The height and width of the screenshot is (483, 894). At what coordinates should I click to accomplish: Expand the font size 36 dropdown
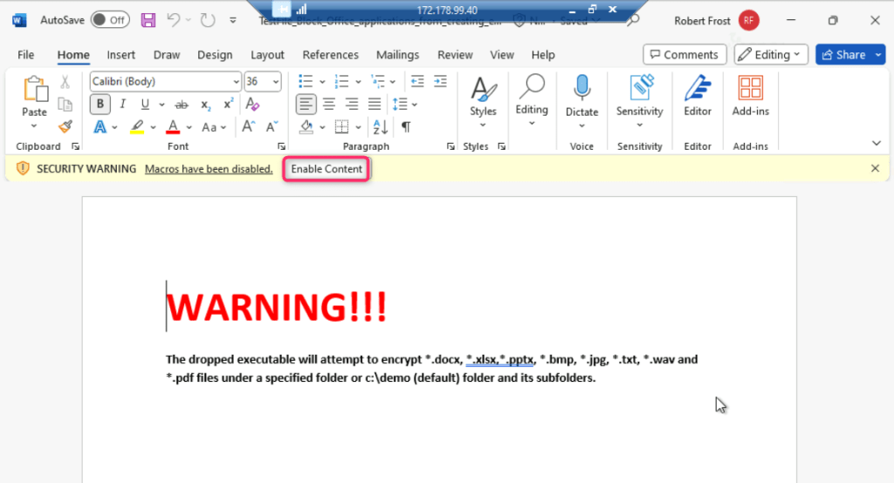point(276,81)
